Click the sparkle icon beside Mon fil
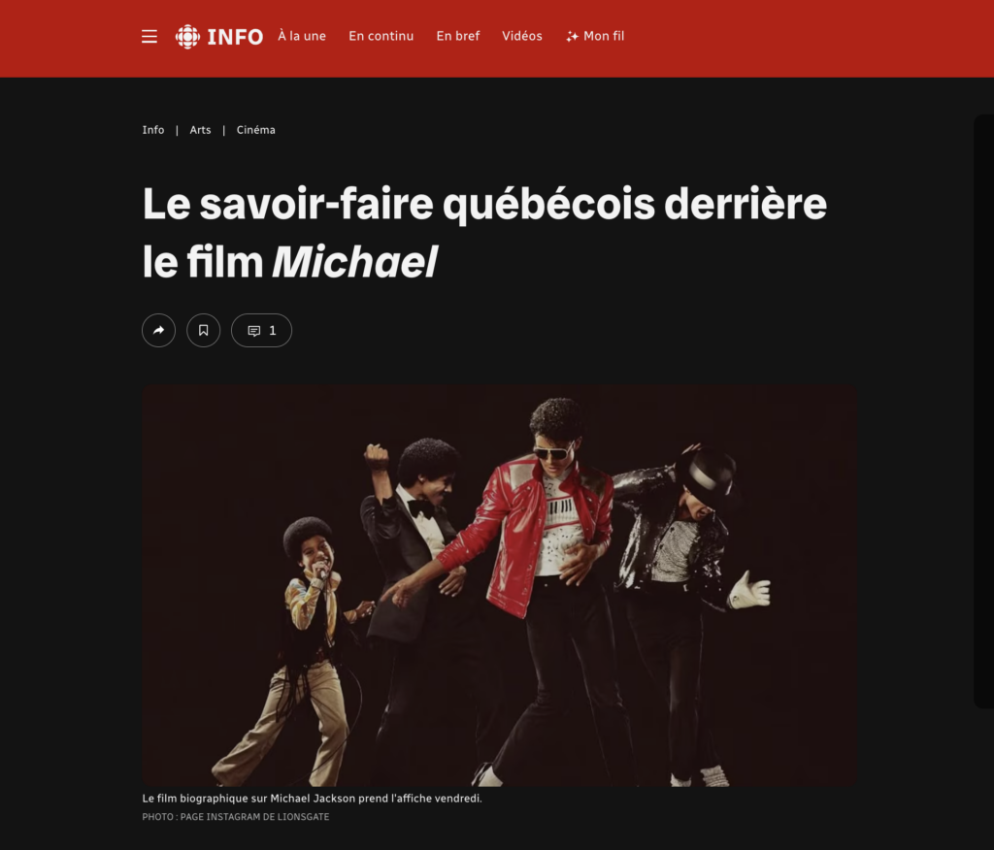Image resolution: width=994 pixels, height=850 pixels. 572,37
